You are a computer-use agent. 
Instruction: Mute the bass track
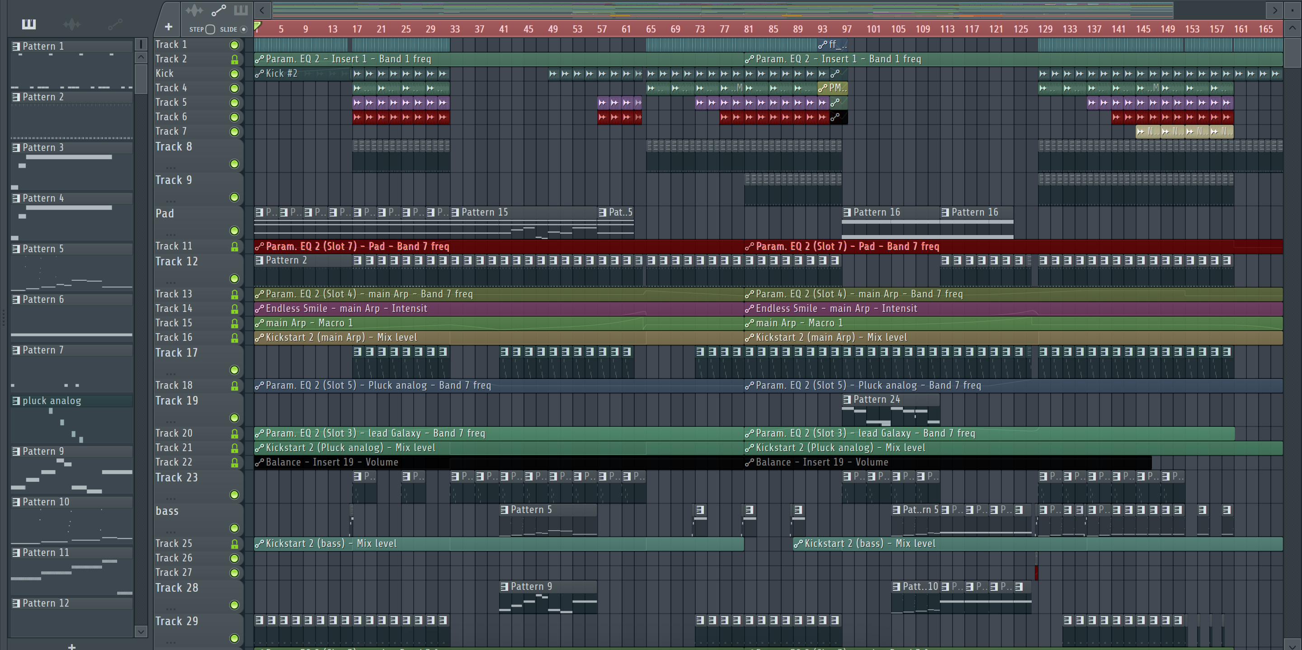click(x=234, y=528)
